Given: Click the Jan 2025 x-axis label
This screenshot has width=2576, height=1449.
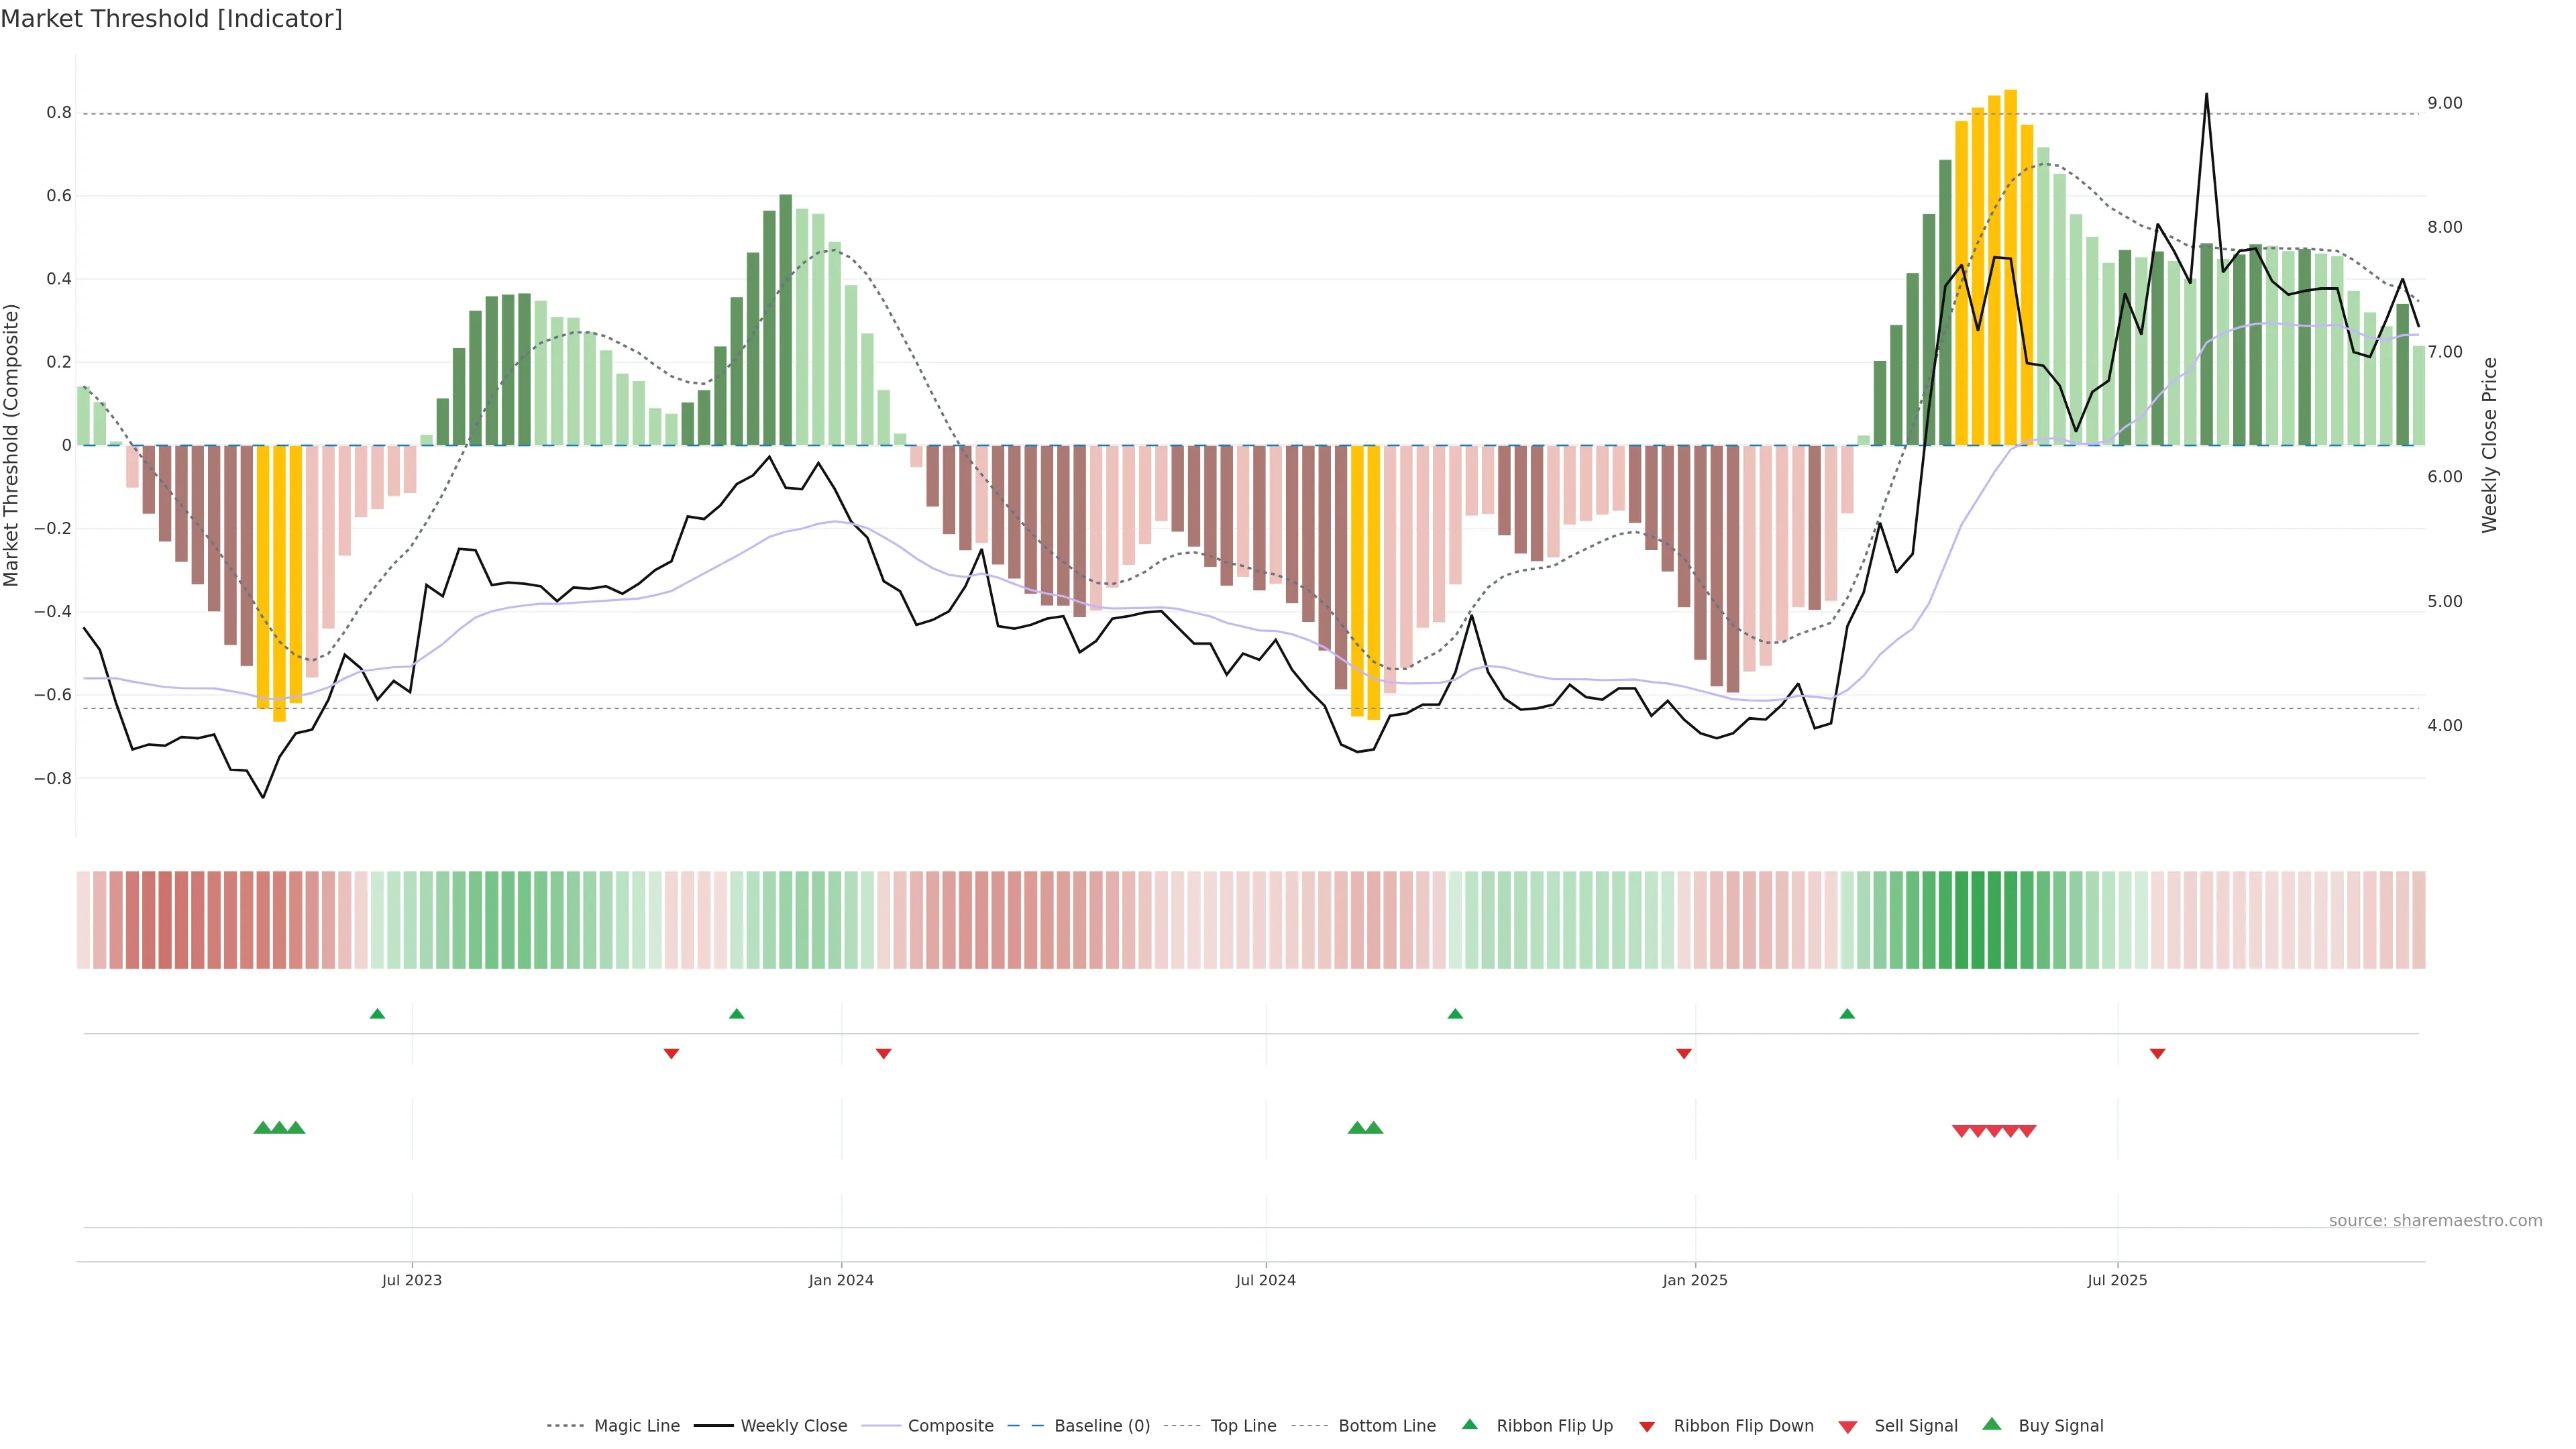Looking at the screenshot, I should [x=1694, y=1280].
